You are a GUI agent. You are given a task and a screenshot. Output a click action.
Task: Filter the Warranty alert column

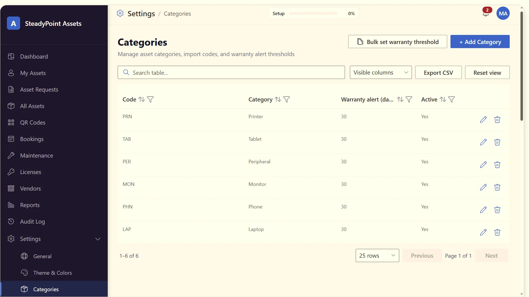[x=409, y=99]
